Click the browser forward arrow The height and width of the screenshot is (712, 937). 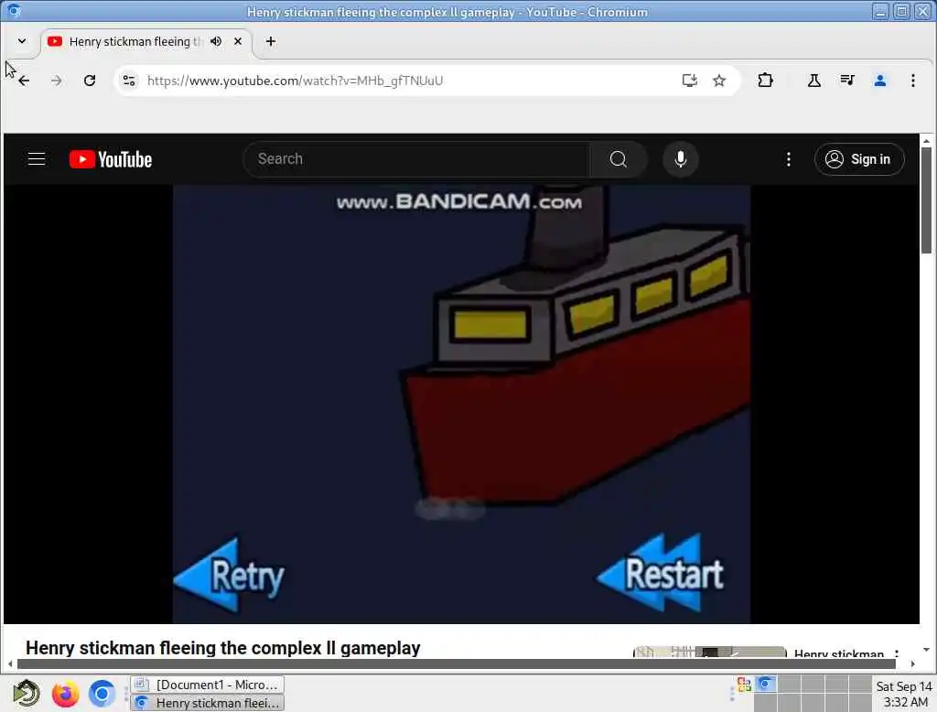(x=56, y=81)
